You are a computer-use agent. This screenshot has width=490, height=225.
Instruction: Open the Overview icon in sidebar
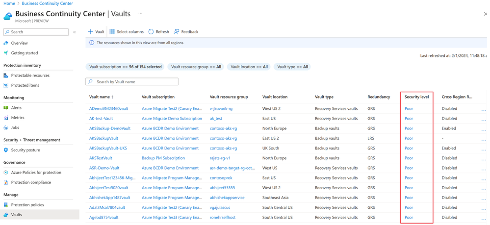pos(5,43)
